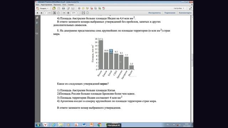Click the red Yandex Я taskbar icon
Screen dimensions: 228x128
coord(76,125)
